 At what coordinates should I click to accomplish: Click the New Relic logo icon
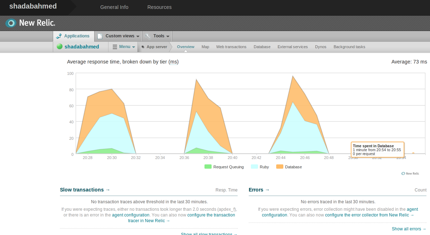click(11, 23)
